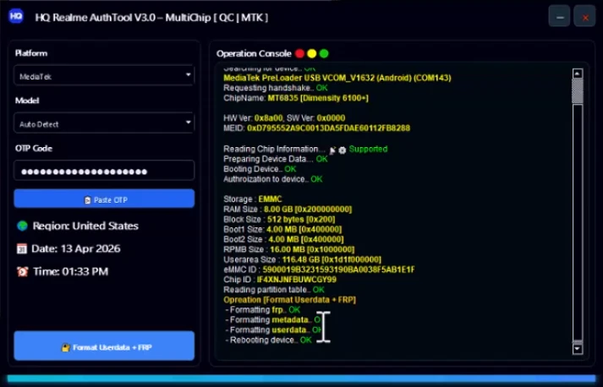Image resolution: width=603 pixels, height=387 pixels.
Task: Click the 'Formatting frp' line
Action: pos(263,310)
